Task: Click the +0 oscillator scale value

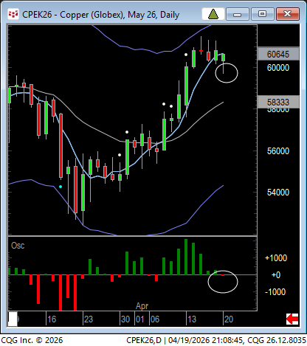Action: [x=276, y=275]
